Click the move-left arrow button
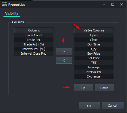This screenshot has width=127, height=113. (x=64, y=60)
